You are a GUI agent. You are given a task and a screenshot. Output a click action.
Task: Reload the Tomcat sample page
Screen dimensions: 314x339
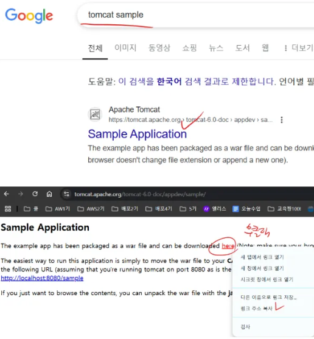(35, 194)
